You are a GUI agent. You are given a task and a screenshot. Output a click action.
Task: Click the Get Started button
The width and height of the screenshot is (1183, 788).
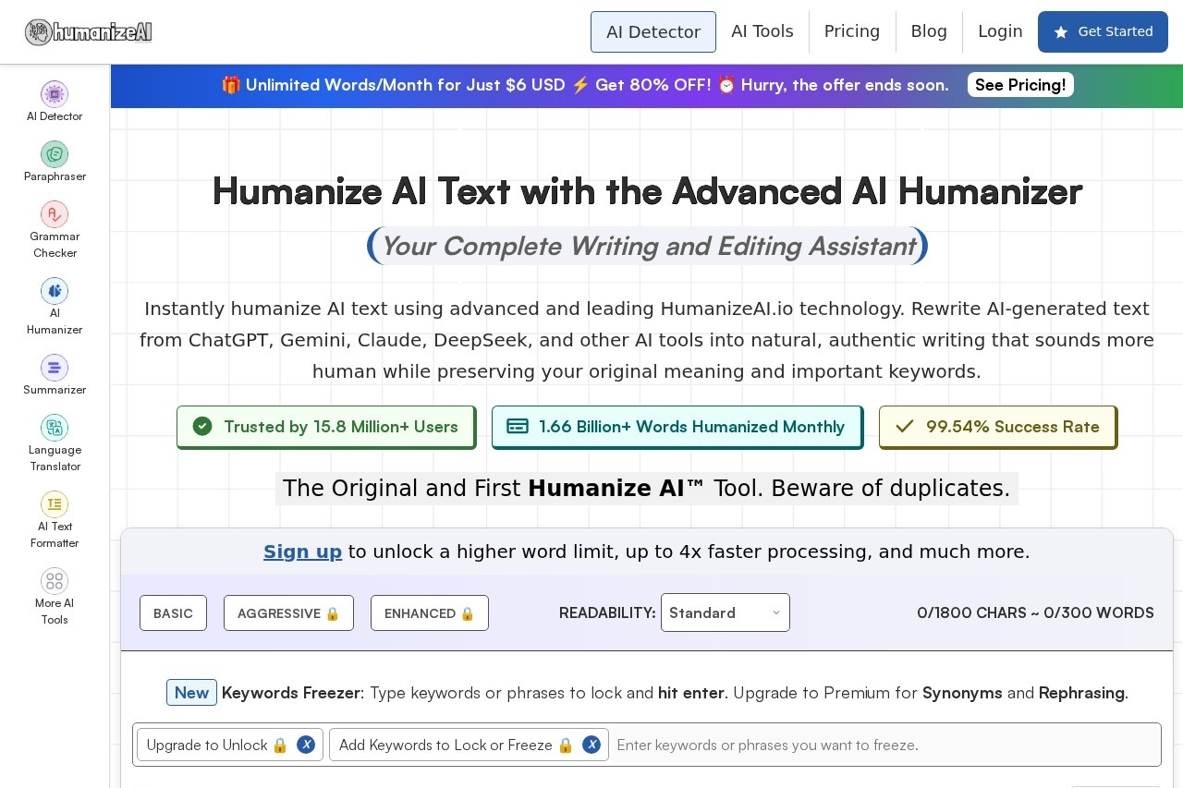click(x=1103, y=31)
